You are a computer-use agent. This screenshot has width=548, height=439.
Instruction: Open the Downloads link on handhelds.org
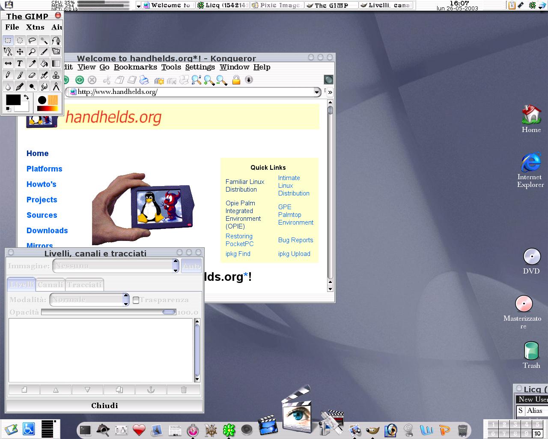tap(47, 231)
